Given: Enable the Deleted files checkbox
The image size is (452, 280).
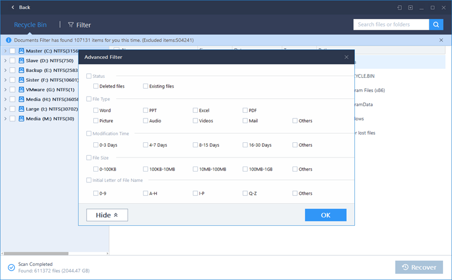Looking at the screenshot, I should [96, 86].
